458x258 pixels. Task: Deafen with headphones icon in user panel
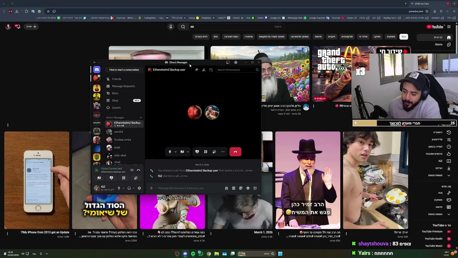pos(129,188)
